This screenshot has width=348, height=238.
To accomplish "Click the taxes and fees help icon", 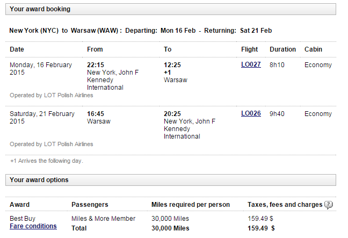I will (329, 205).
